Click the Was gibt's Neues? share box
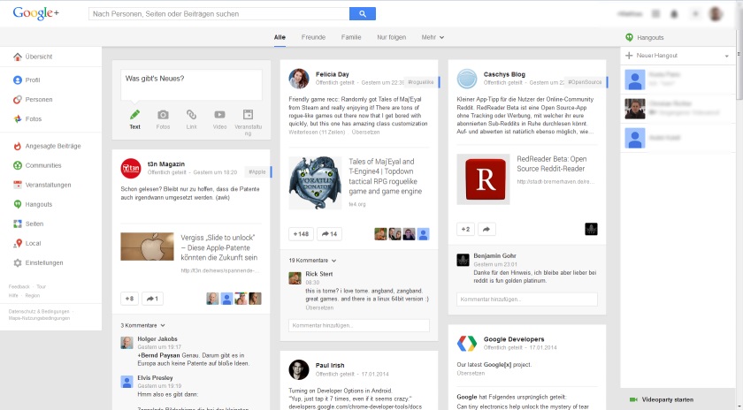The width and height of the screenshot is (743, 410). 191,85
